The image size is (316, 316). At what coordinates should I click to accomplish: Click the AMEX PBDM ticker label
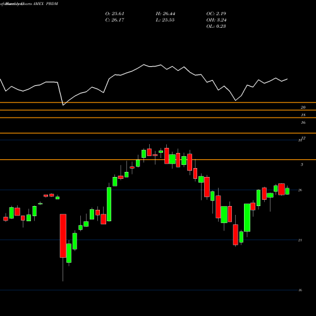click(x=46, y=4)
